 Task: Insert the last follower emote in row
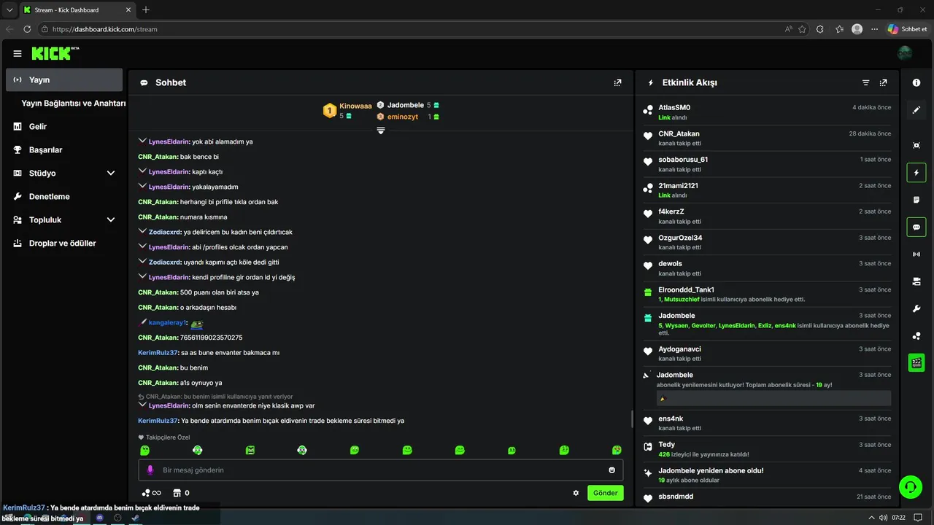(x=617, y=451)
